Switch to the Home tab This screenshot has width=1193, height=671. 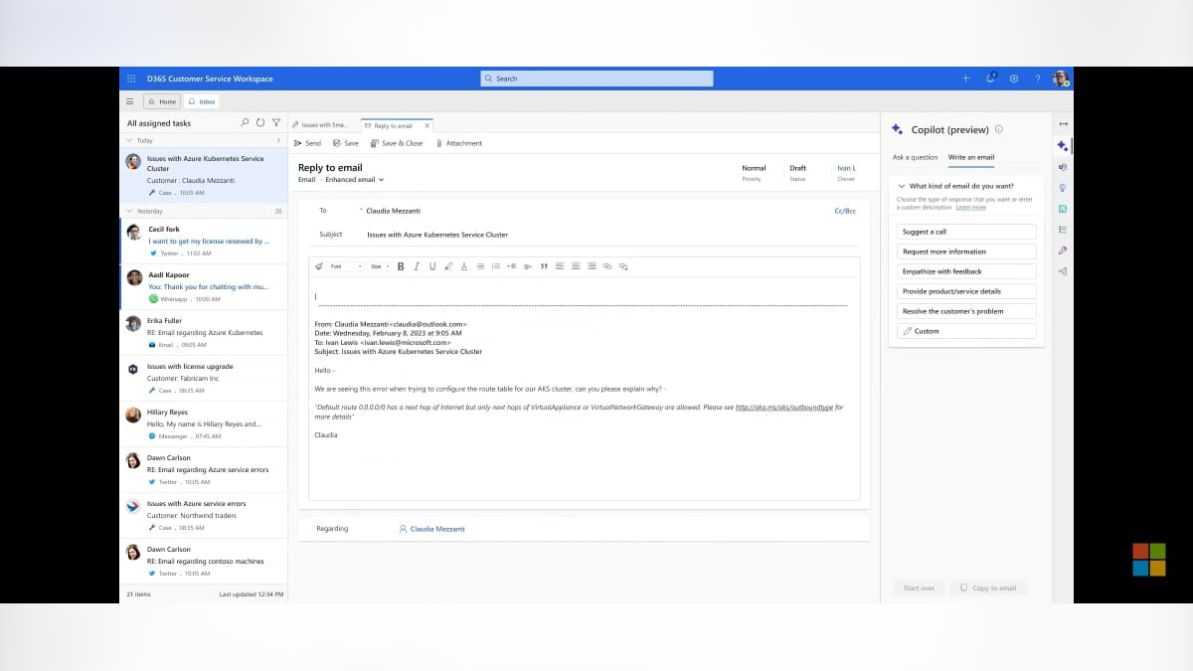pyautogui.click(x=161, y=101)
